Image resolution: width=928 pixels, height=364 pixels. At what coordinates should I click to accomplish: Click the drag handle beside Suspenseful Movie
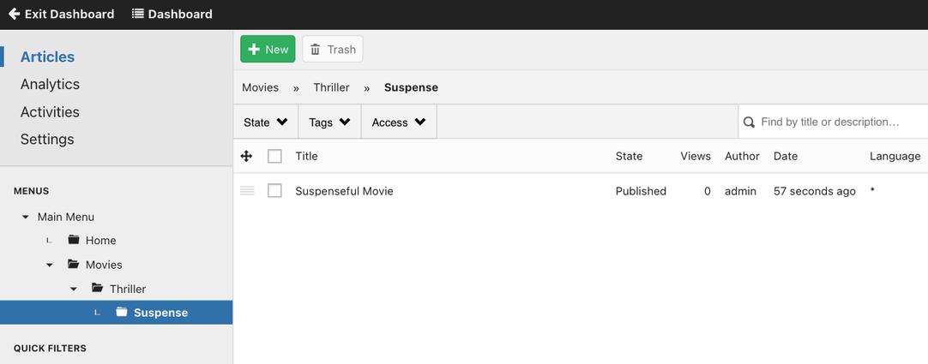click(x=247, y=191)
